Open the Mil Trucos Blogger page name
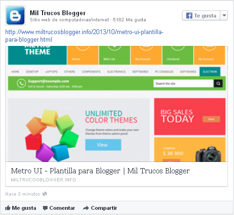This screenshot has height=215, width=234. click(58, 13)
